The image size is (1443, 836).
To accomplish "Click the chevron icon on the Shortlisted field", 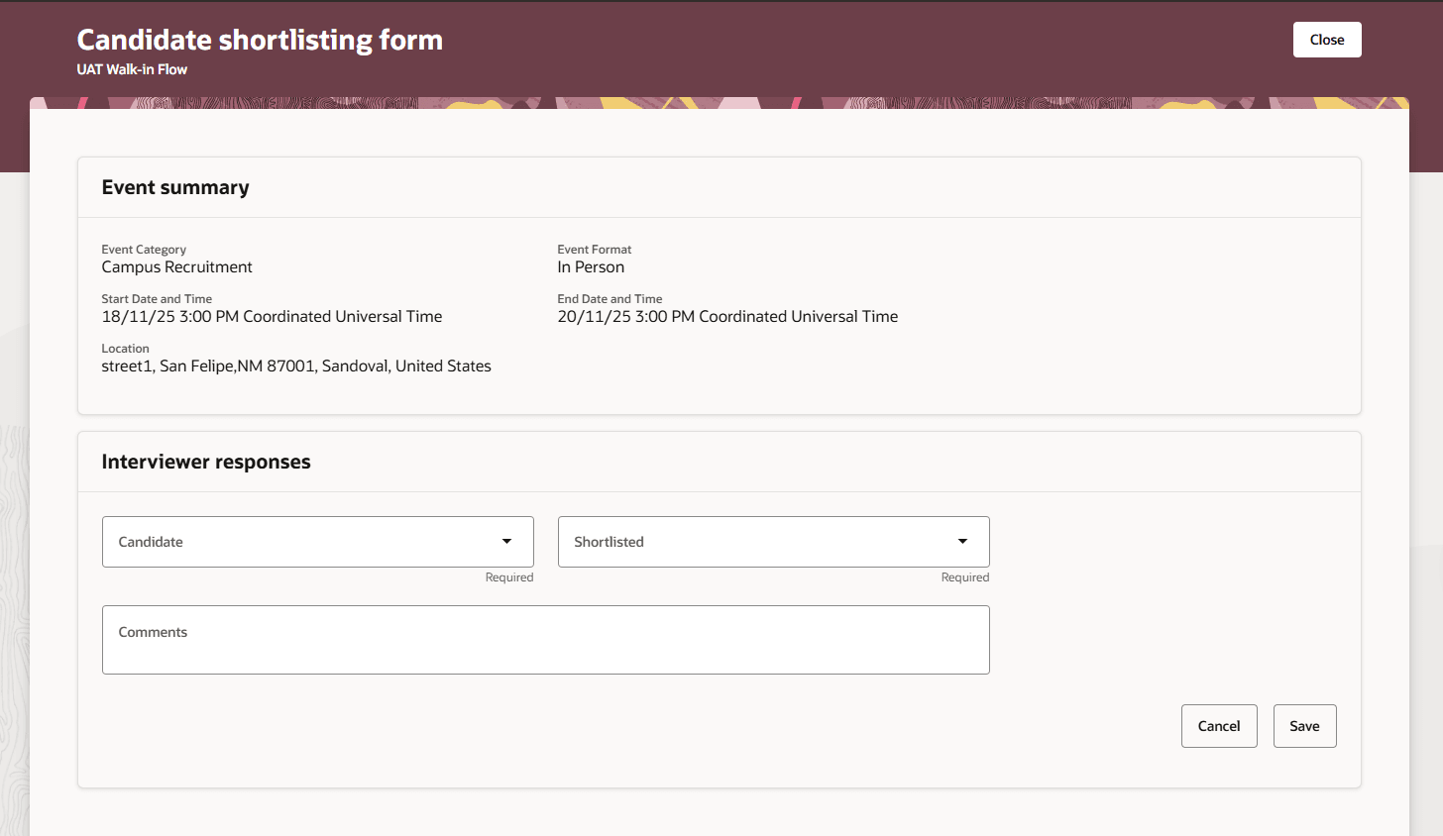I will click(x=962, y=542).
